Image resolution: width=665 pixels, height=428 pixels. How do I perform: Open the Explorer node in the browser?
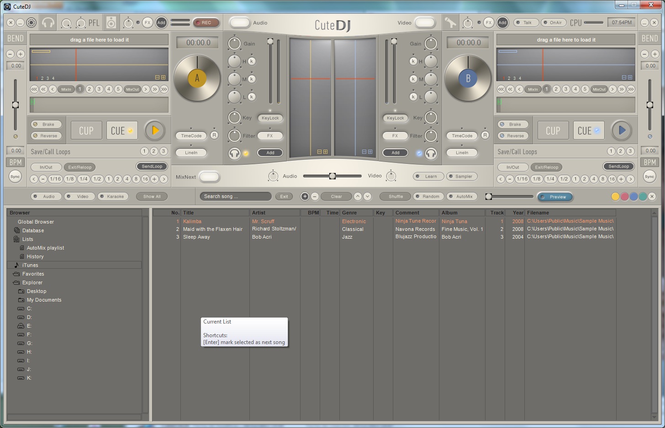coord(32,282)
